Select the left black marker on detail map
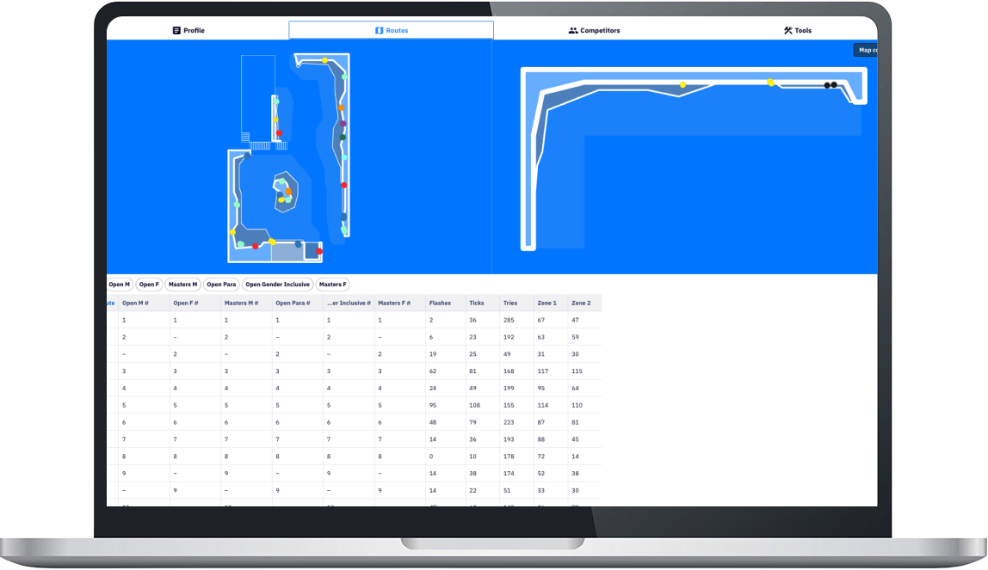Screen dimensions: 988x570 tap(827, 85)
